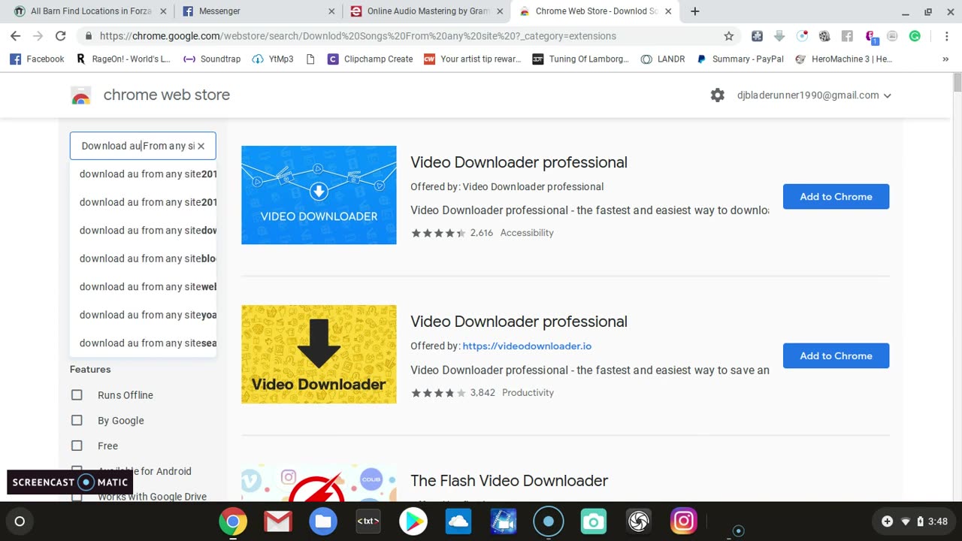Open the Summary - PayPal bookmark
962x541 pixels.
(x=740, y=59)
